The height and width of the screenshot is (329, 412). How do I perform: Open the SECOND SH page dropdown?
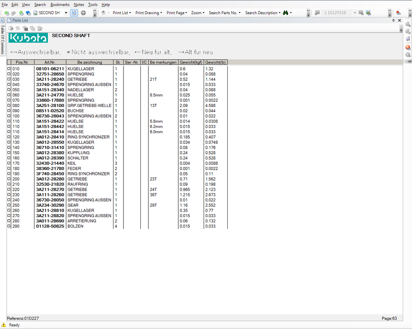click(66, 13)
